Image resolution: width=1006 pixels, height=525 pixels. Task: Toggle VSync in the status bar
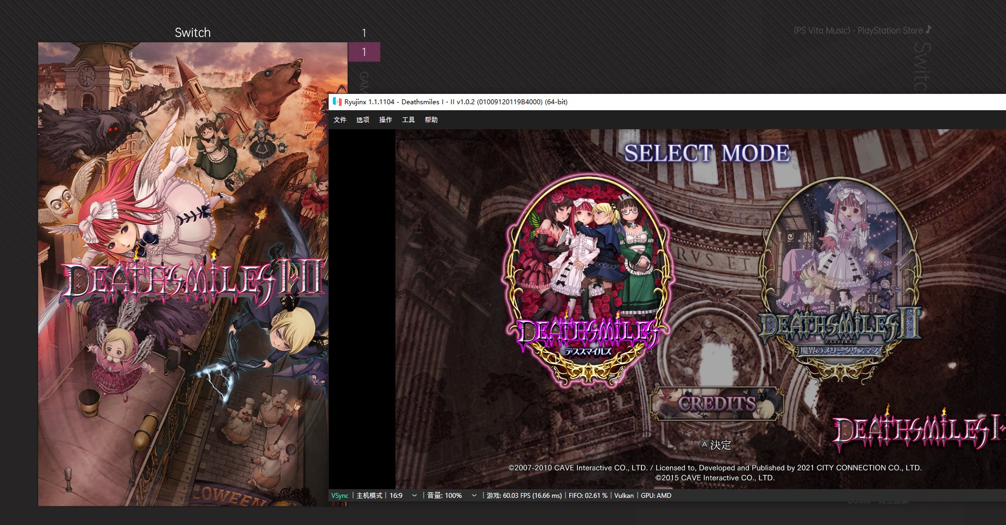(340, 496)
